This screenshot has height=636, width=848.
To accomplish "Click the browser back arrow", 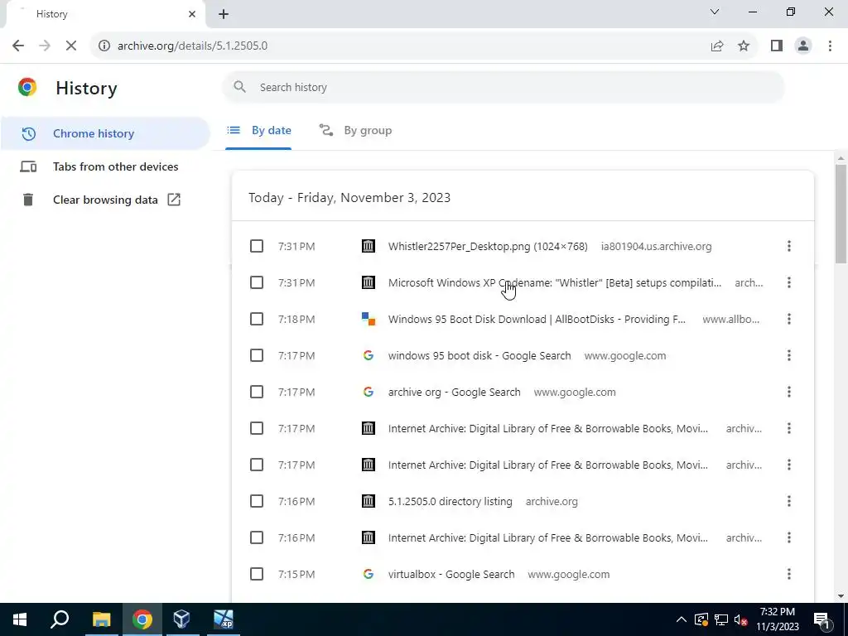I will coord(18,46).
